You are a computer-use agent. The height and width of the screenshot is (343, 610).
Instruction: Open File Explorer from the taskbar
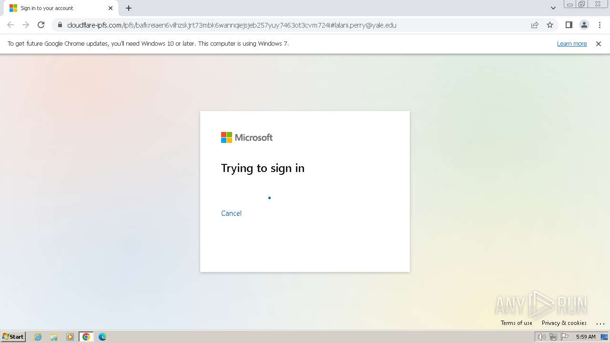tap(54, 337)
